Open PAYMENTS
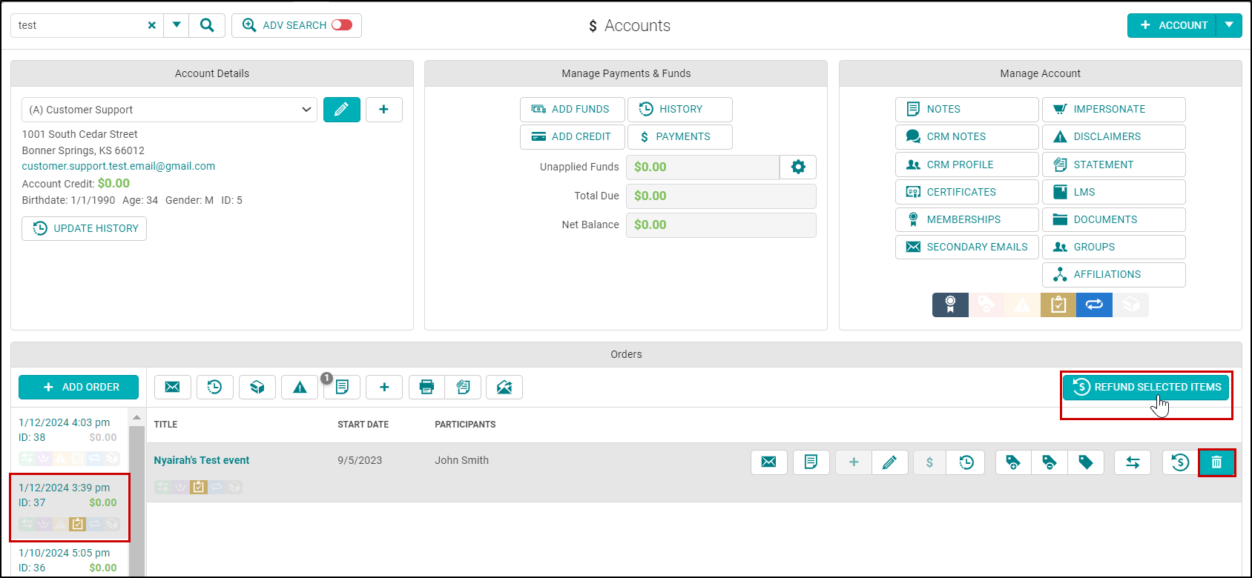This screenshot has width=1252, height=578. [680, 137]
